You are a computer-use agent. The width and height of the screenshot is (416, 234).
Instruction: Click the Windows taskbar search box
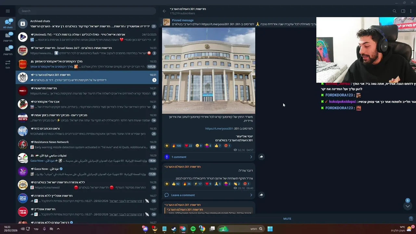pos(240,229)
